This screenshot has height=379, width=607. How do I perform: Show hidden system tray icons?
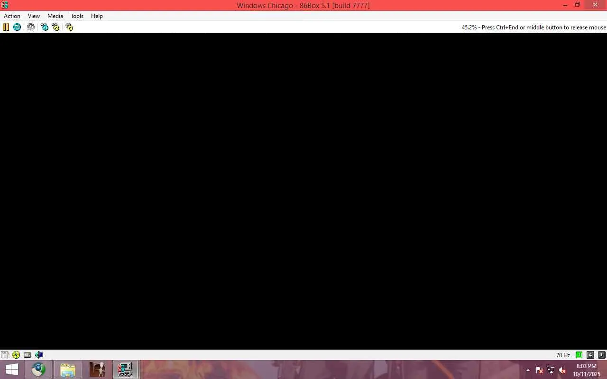(x=528, y=370)
